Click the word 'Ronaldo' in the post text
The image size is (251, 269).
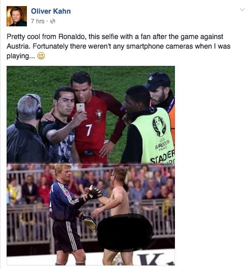pos(72,36)
